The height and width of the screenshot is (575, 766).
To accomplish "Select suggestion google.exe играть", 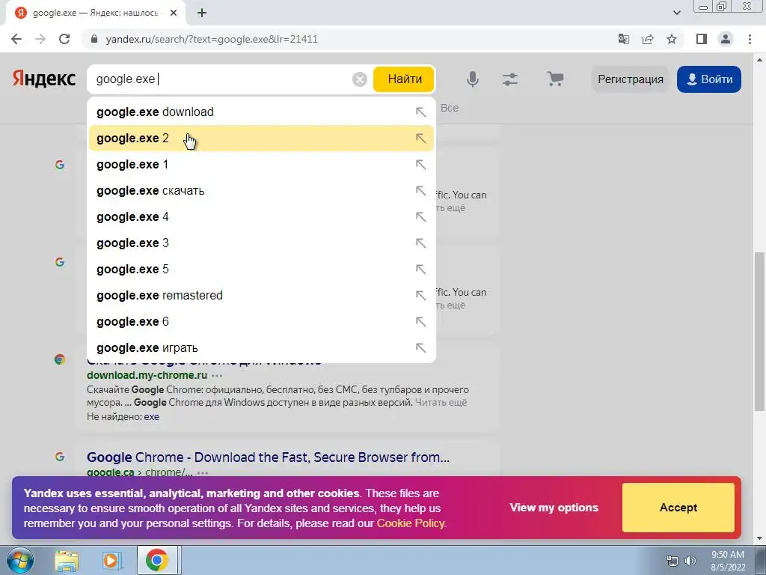I will click(261, 347).
